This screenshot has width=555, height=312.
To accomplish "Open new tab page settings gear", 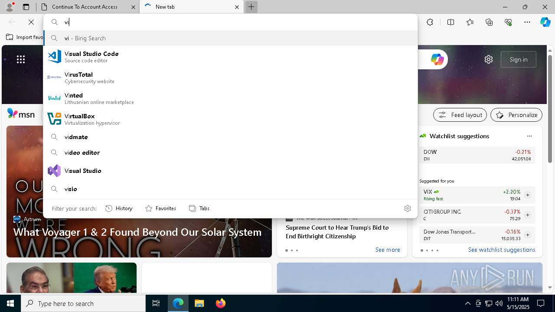I will click(489, 59).
